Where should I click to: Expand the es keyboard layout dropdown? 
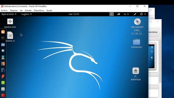(x=126, y=14)
